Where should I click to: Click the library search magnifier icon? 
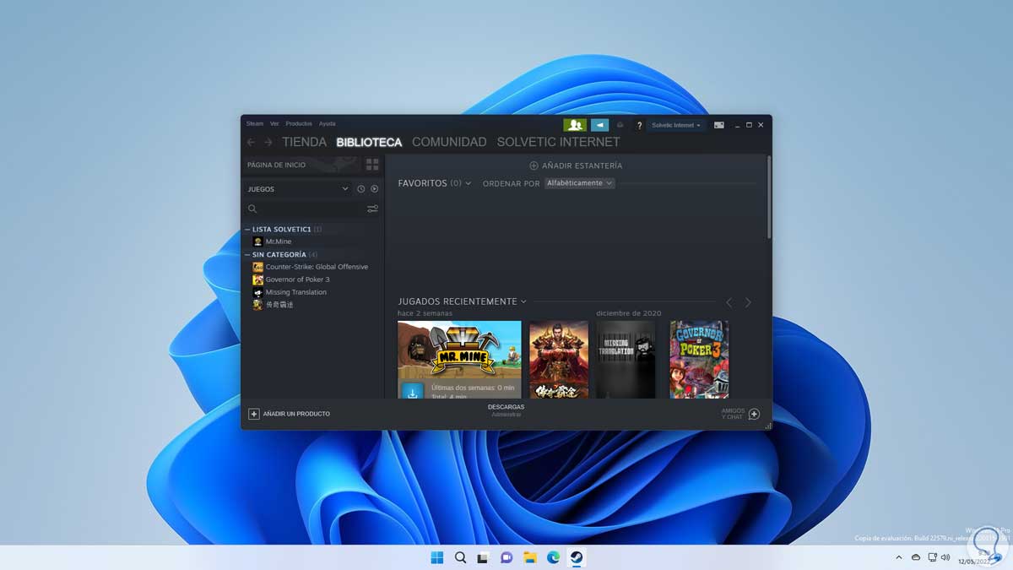(x=252, y=209)
